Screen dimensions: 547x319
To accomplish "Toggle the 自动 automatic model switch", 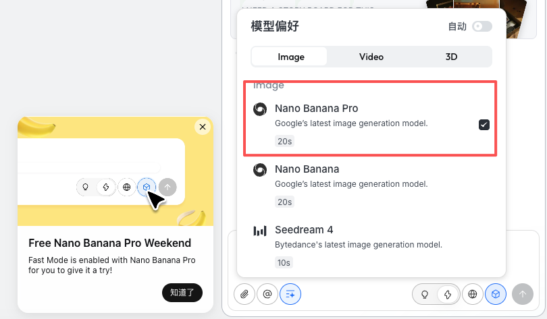I will pos(482,26).
